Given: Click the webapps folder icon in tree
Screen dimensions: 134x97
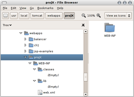Looking at the screenshot, I should tap(26, 33).
